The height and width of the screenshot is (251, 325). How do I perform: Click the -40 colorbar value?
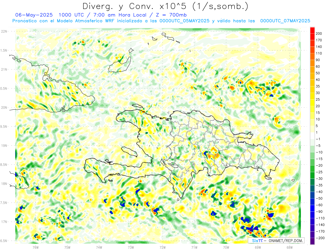pos(319,192)
